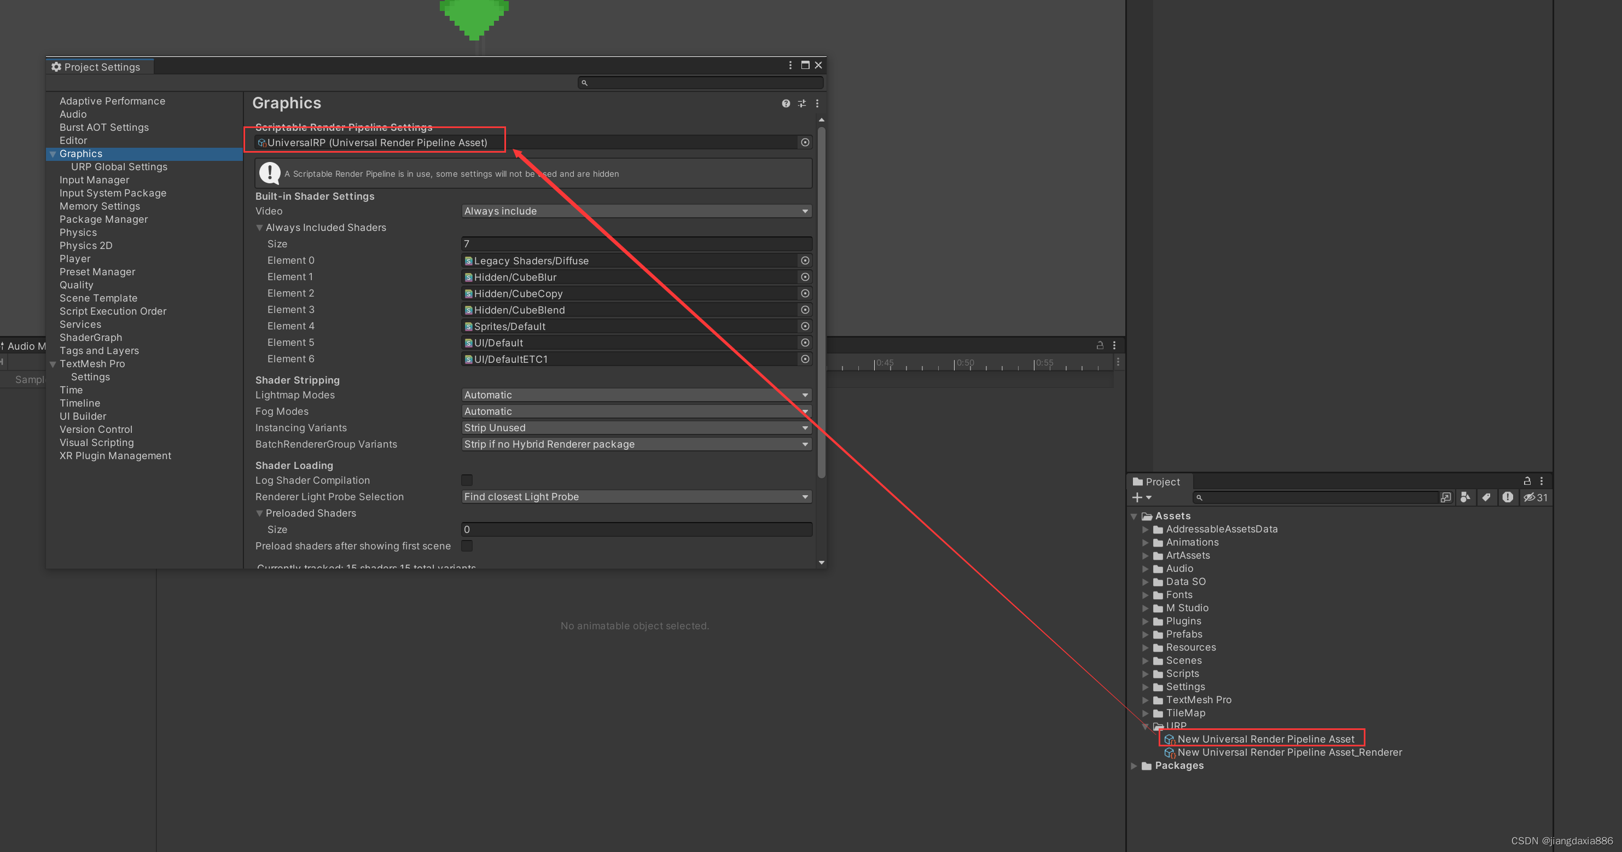
Task: Open object picker for Sprites/Default shader
Action: (x=805, y=326)
